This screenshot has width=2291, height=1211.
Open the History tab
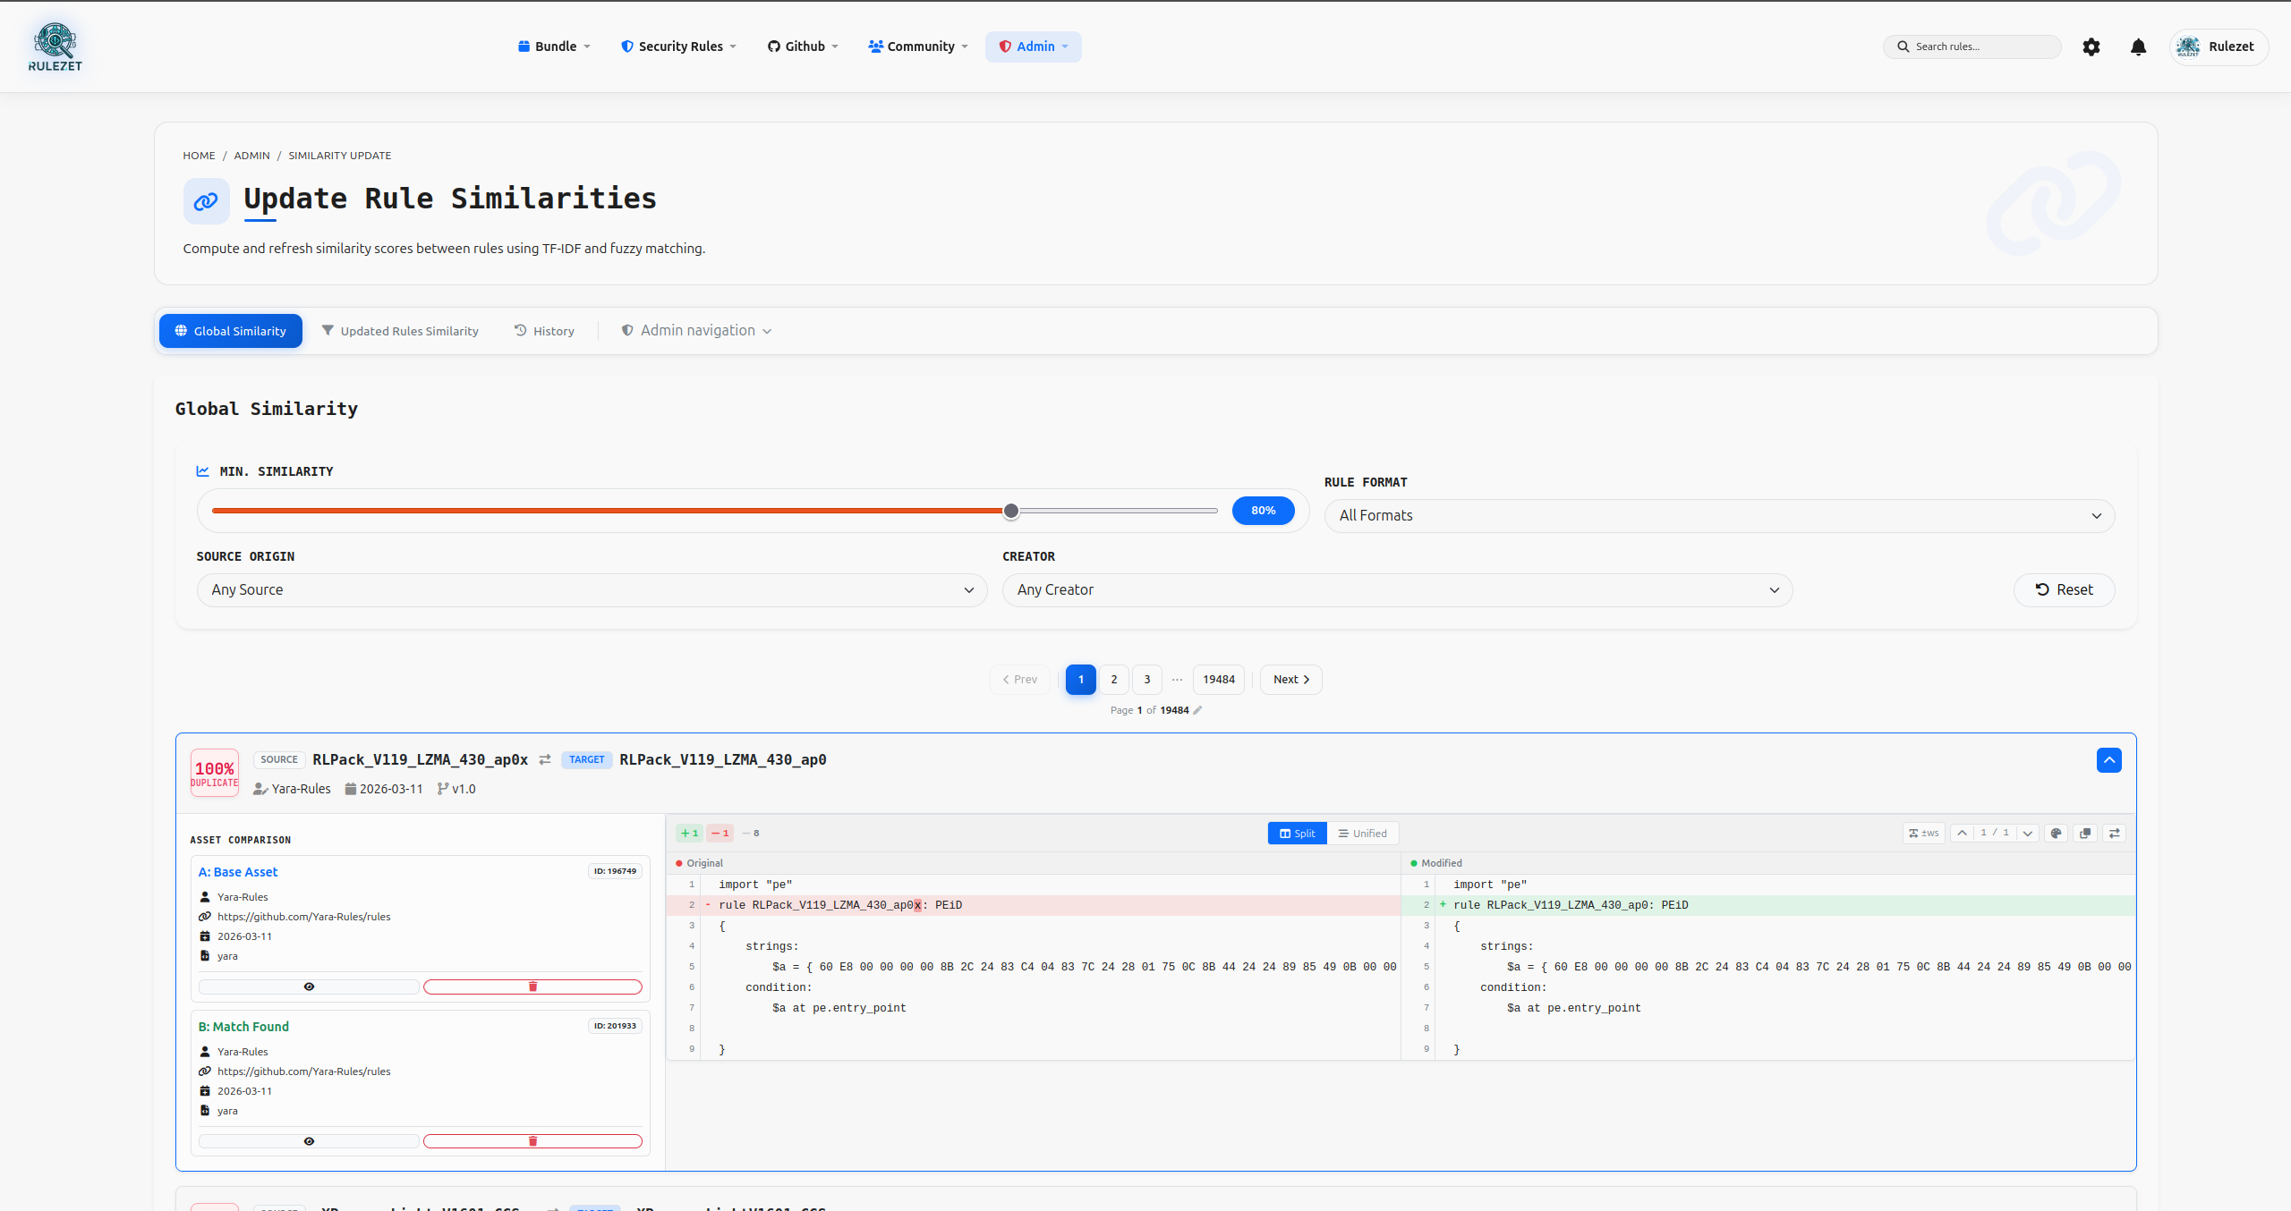click(544, 331)
